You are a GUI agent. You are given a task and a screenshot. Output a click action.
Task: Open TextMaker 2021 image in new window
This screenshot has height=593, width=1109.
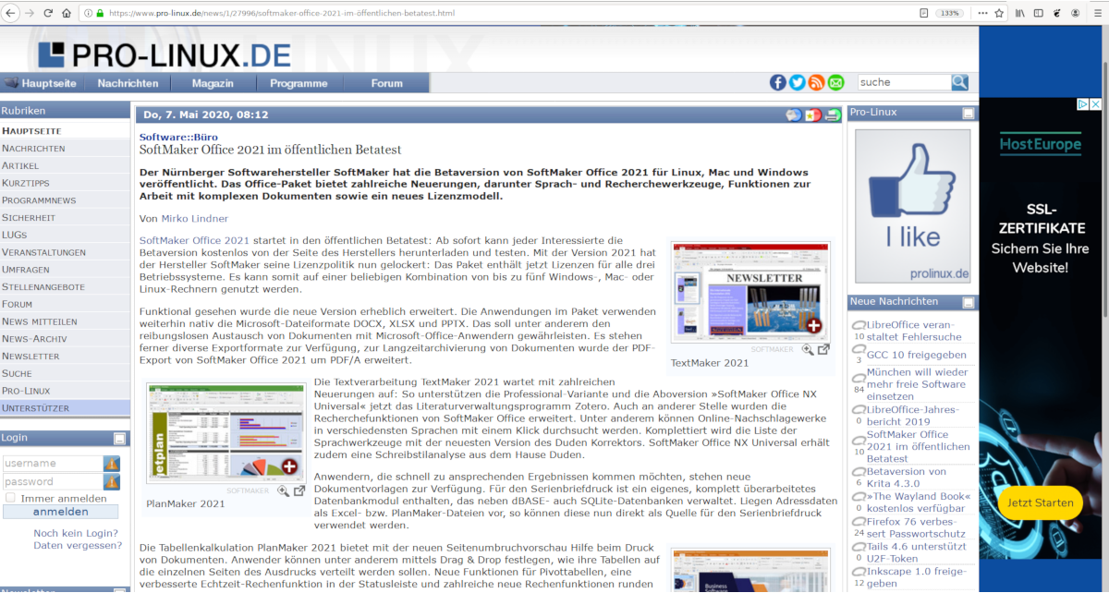[823, 349]
